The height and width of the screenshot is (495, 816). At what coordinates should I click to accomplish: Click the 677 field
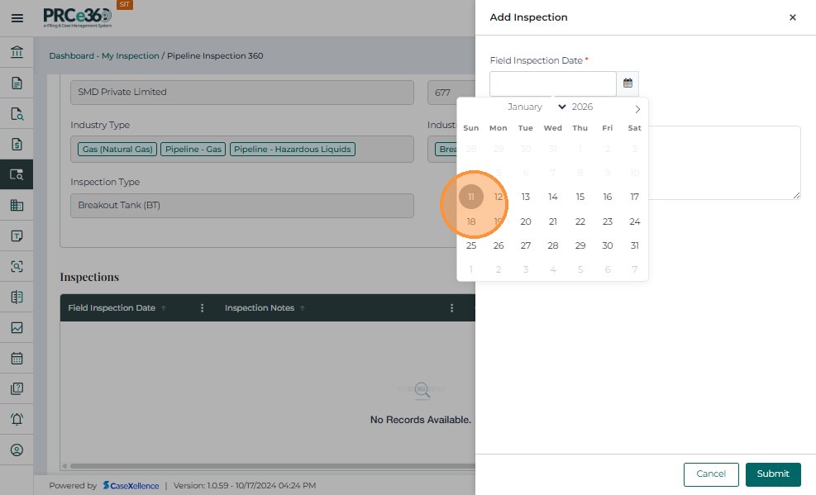pos(451,93)
